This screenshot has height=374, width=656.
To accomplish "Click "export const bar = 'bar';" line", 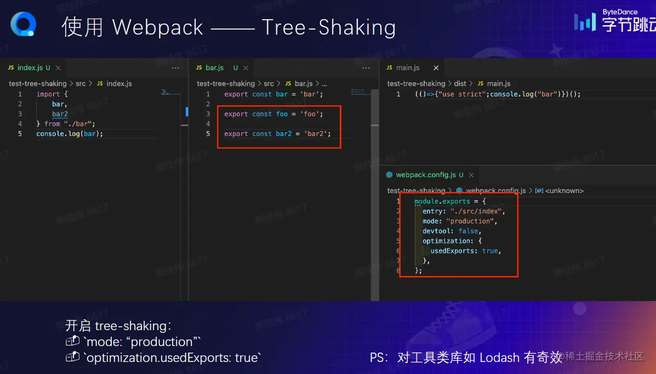I will tap(273, 94).
